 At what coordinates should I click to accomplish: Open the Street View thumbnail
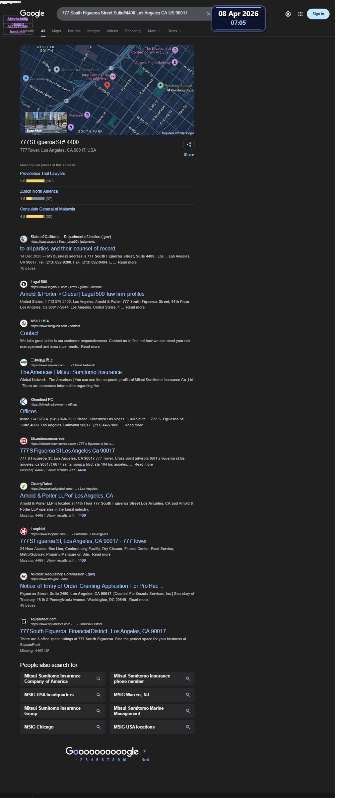46,123
